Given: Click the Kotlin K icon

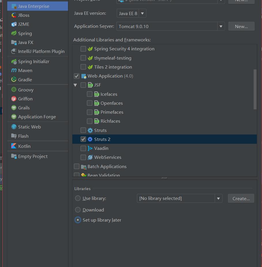Looking at the screenshot, I should pos(14,146).
